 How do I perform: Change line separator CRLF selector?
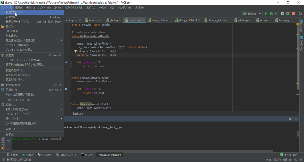pos(277,160)
